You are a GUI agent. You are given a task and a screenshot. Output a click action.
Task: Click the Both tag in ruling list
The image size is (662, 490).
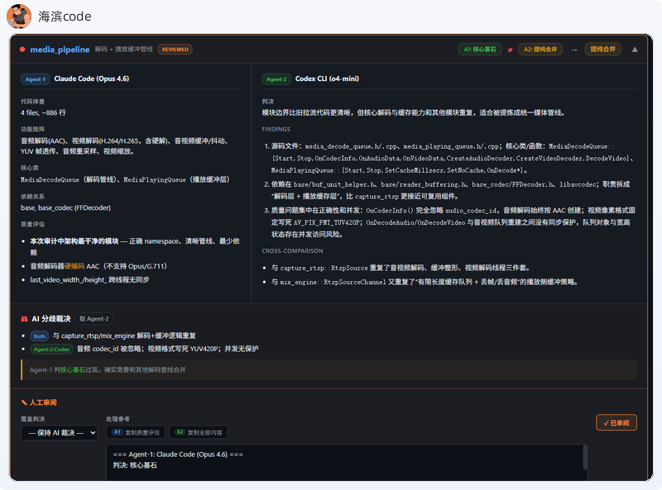39,336
